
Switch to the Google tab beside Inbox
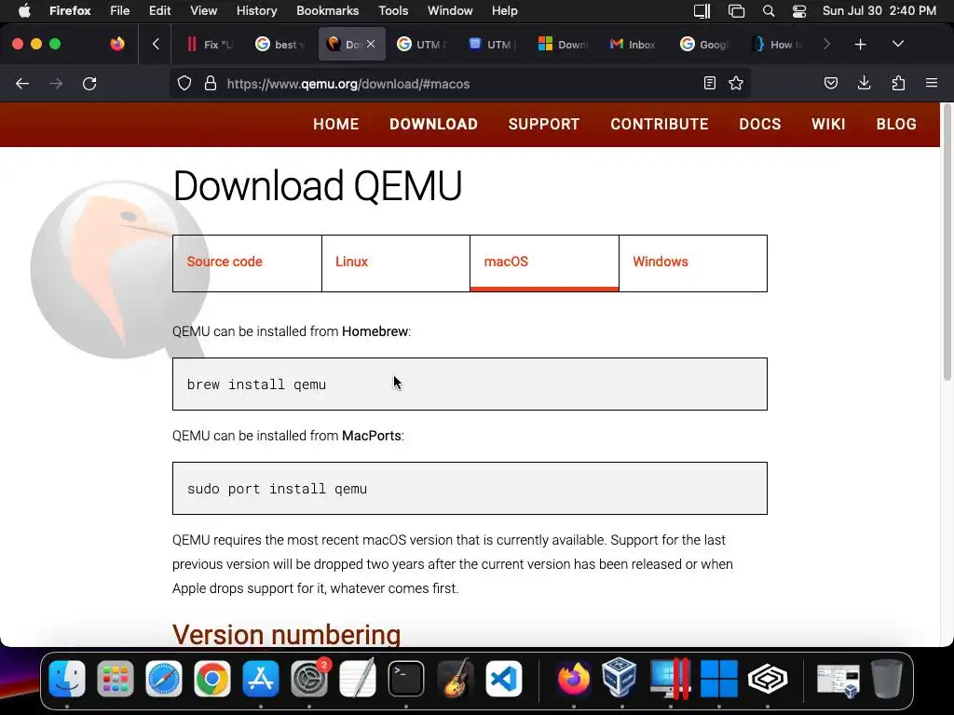pyautogui.click(x=704, y=44)
